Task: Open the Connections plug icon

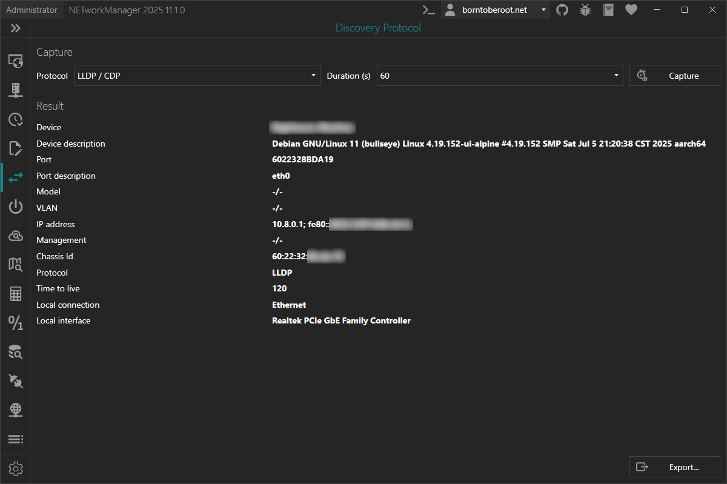Action: pyautogui.click(x=16, y=381)
